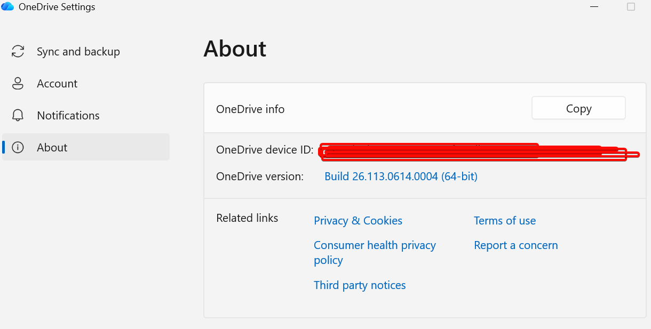Open the Sync and backup section

coord(86,52)
